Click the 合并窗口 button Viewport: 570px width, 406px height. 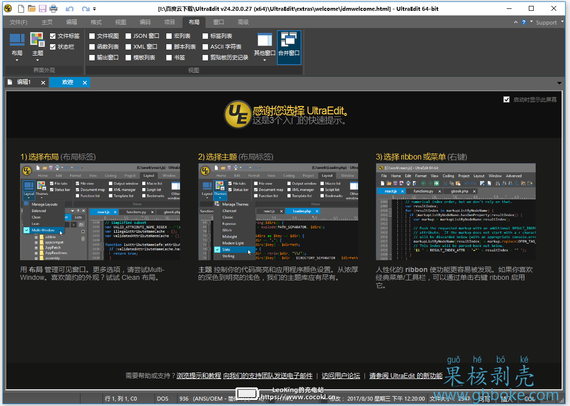289,47
